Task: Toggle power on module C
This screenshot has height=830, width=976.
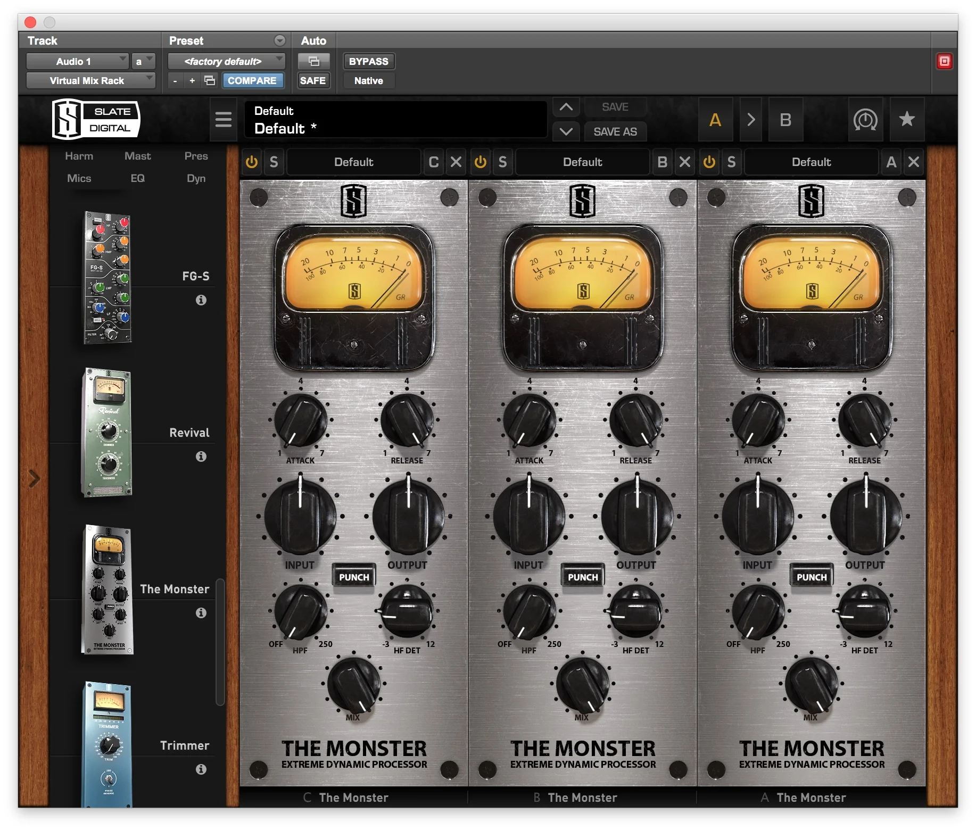Action: coord(252,162)
